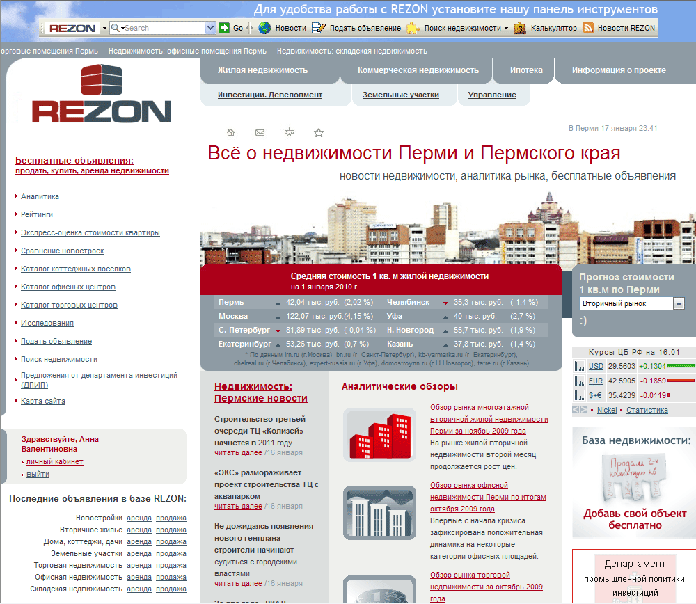The image size is (696, 604).
Task: Open the toolbar search box dropdown arrow
Action: pos(210,28)
